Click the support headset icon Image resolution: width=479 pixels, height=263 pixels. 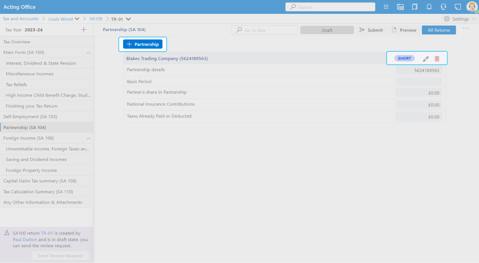443,7
